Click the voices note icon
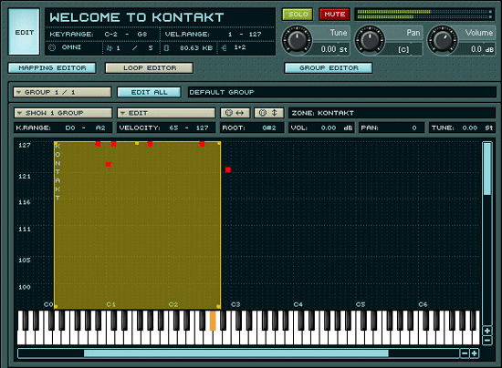This screenshot has height=368, width=502. click(110, 48)
